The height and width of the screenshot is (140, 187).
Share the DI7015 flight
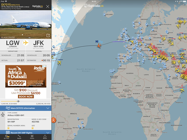point(45,137)
